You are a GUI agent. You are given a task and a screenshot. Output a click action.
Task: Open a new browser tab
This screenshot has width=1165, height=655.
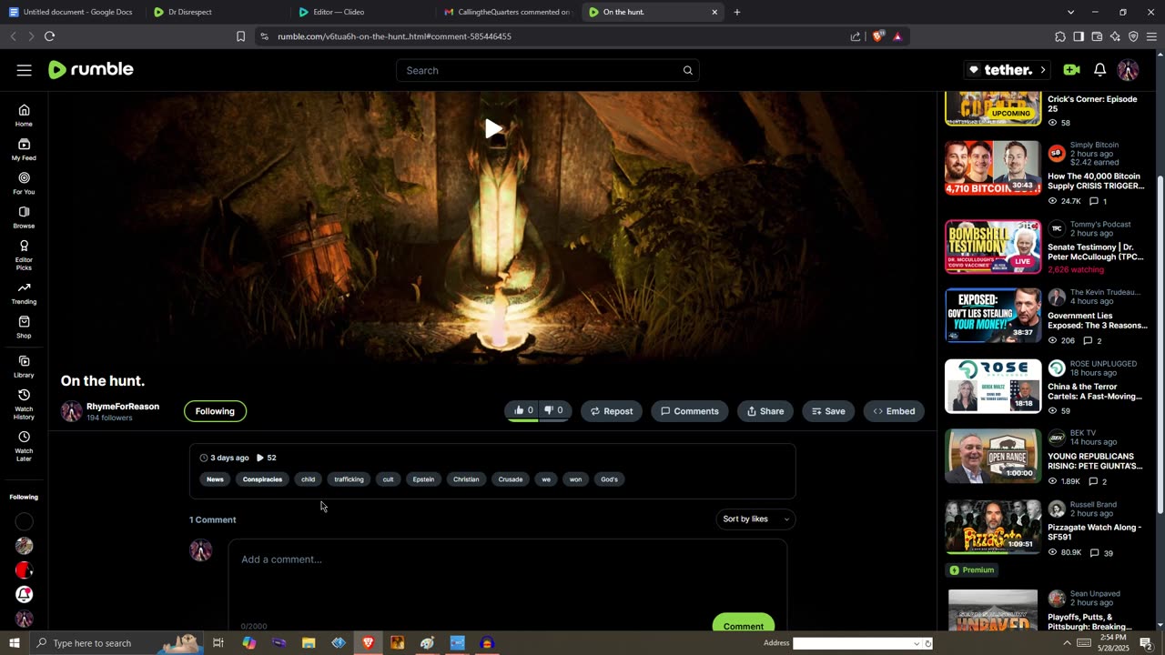click(x=737, y=12)
